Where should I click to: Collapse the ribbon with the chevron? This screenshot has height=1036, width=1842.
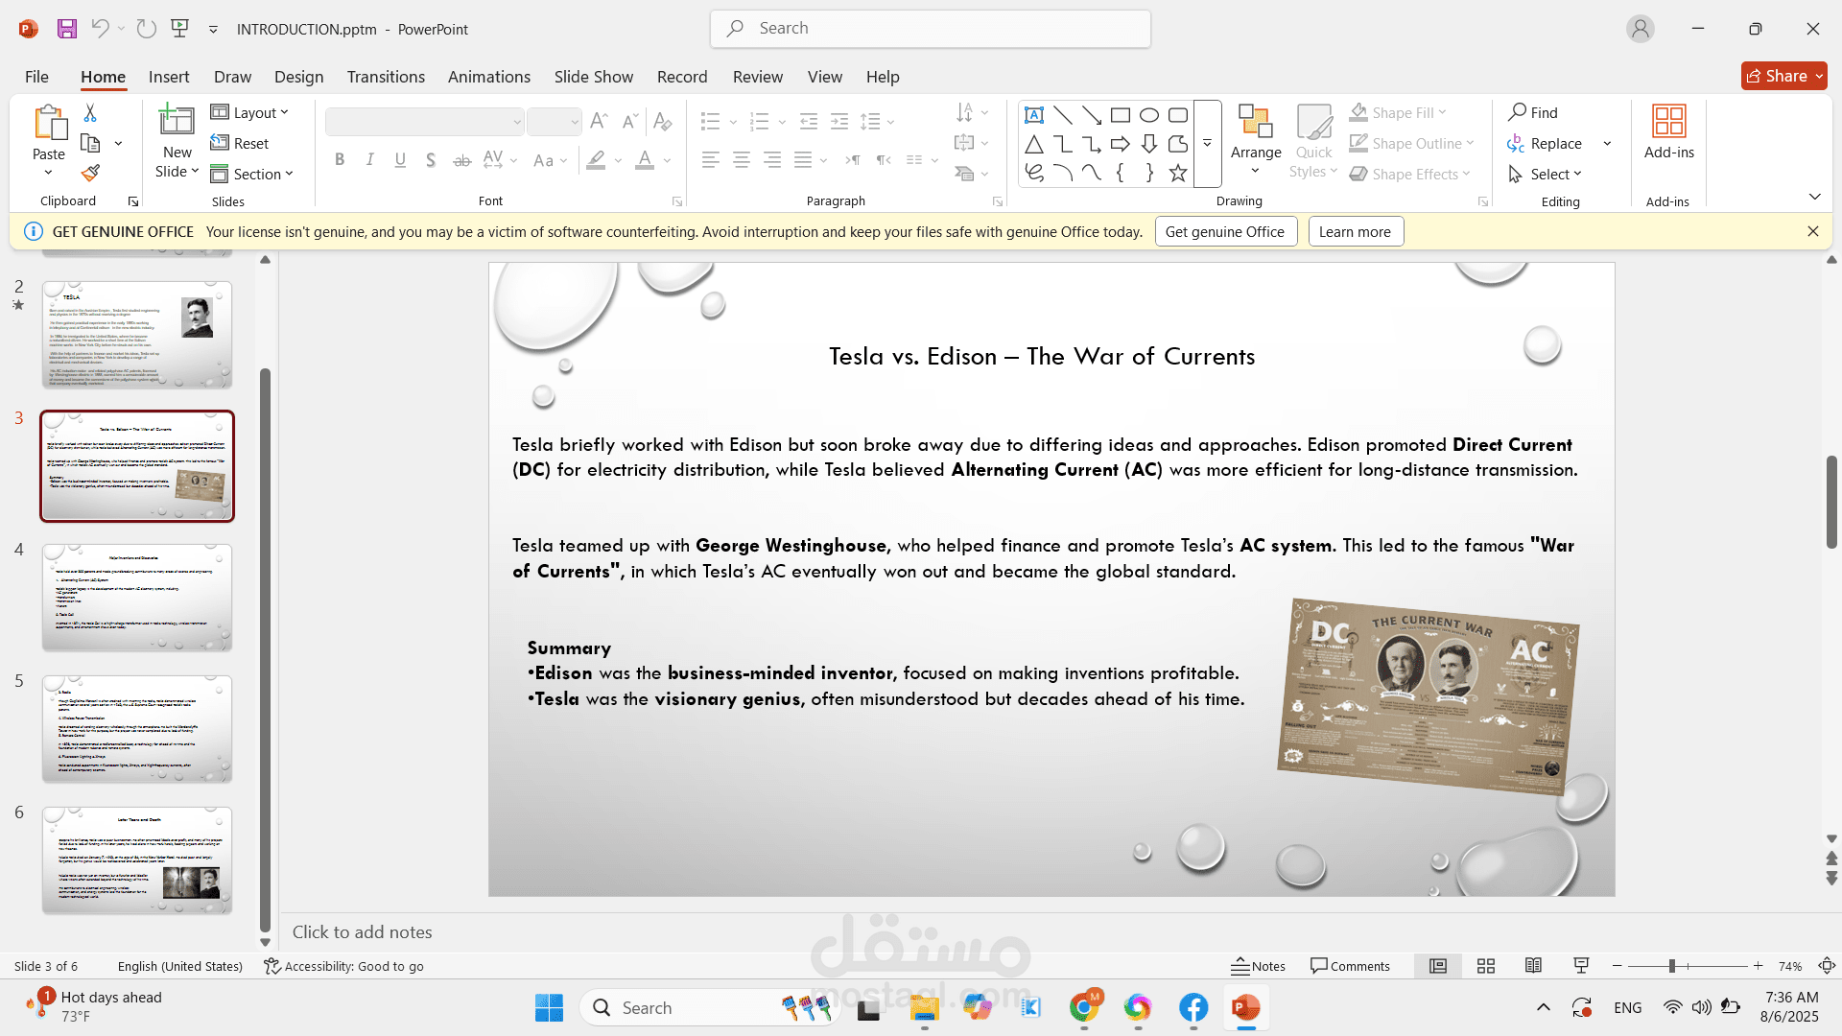[1814, 197]
